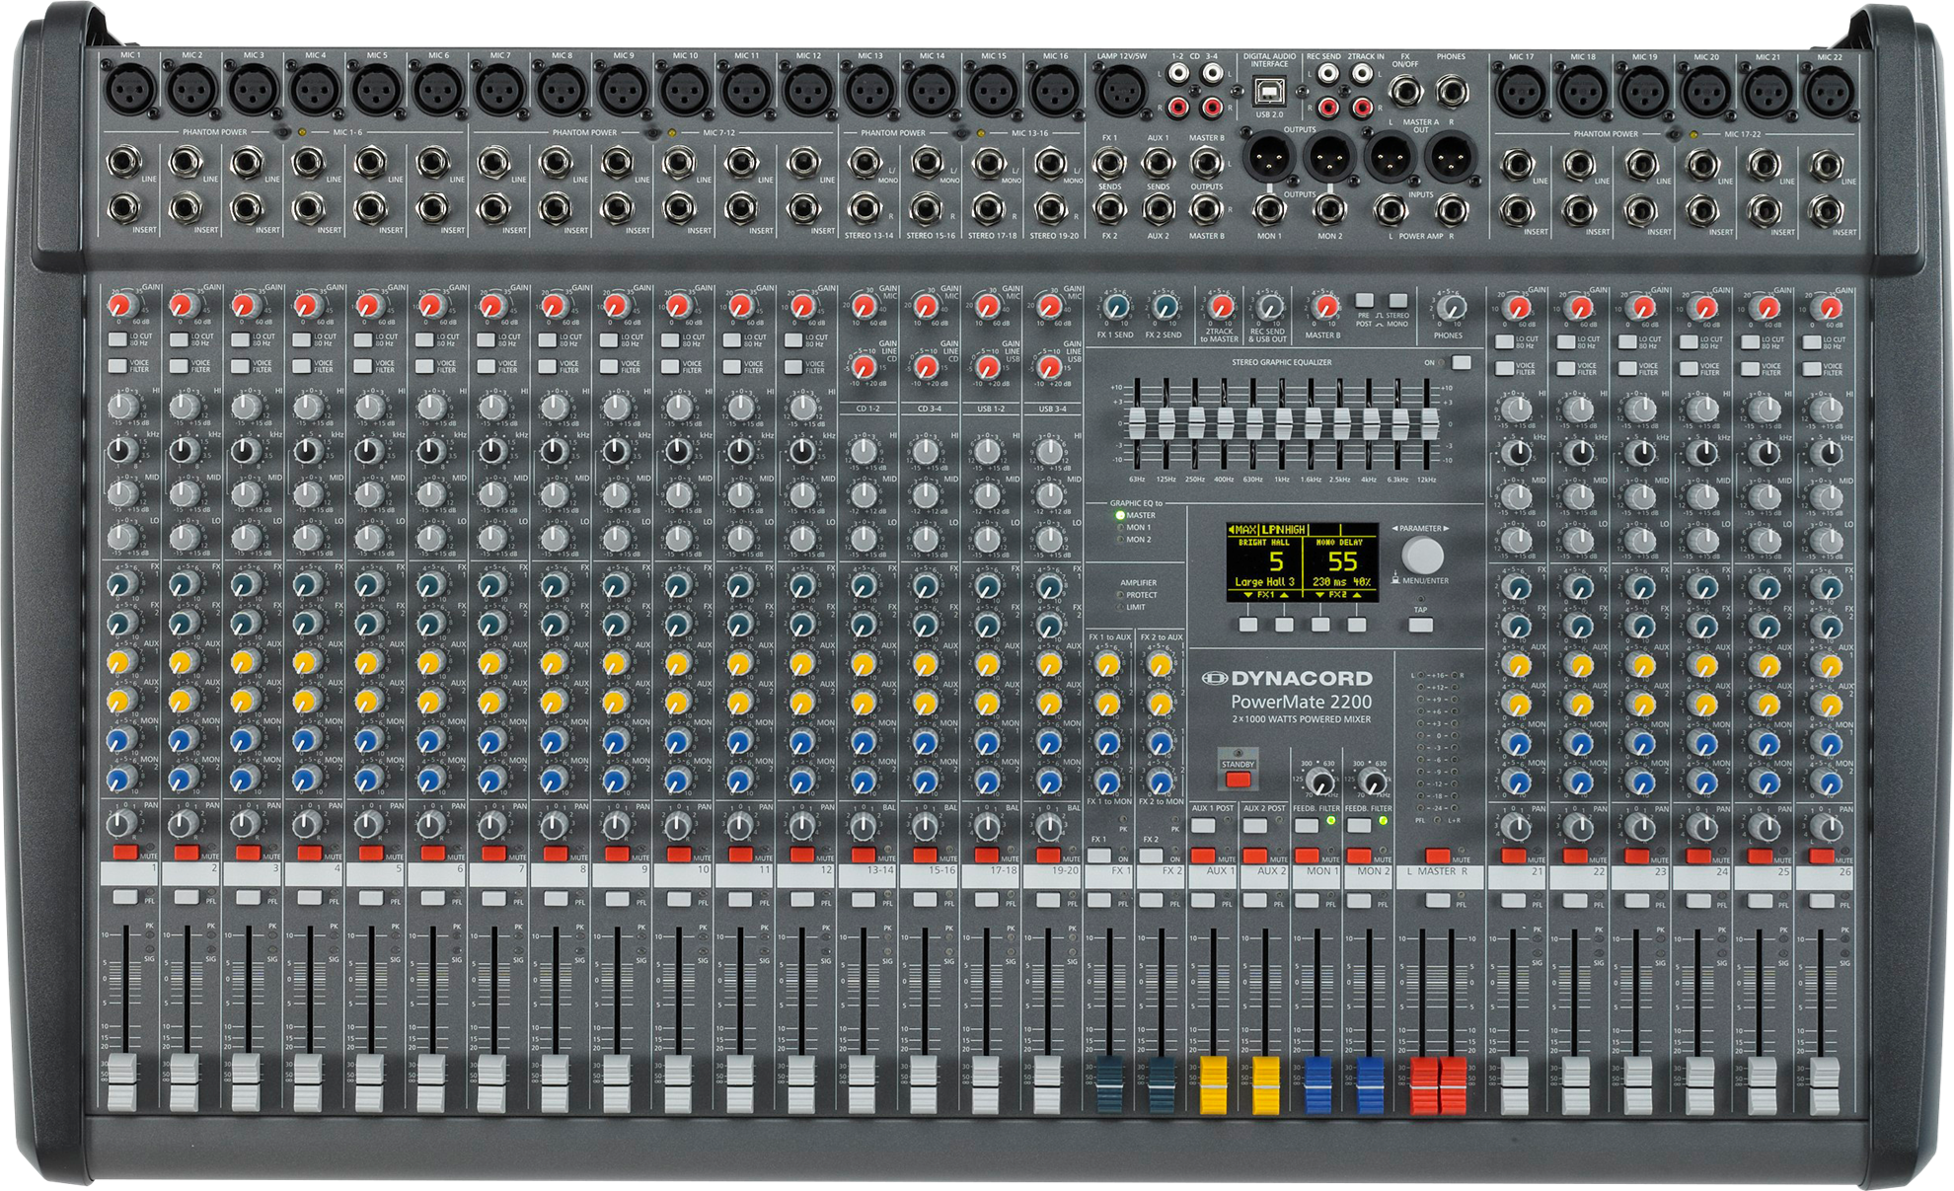Select the 1kHz graphic EQ slider

[1283, 424]
